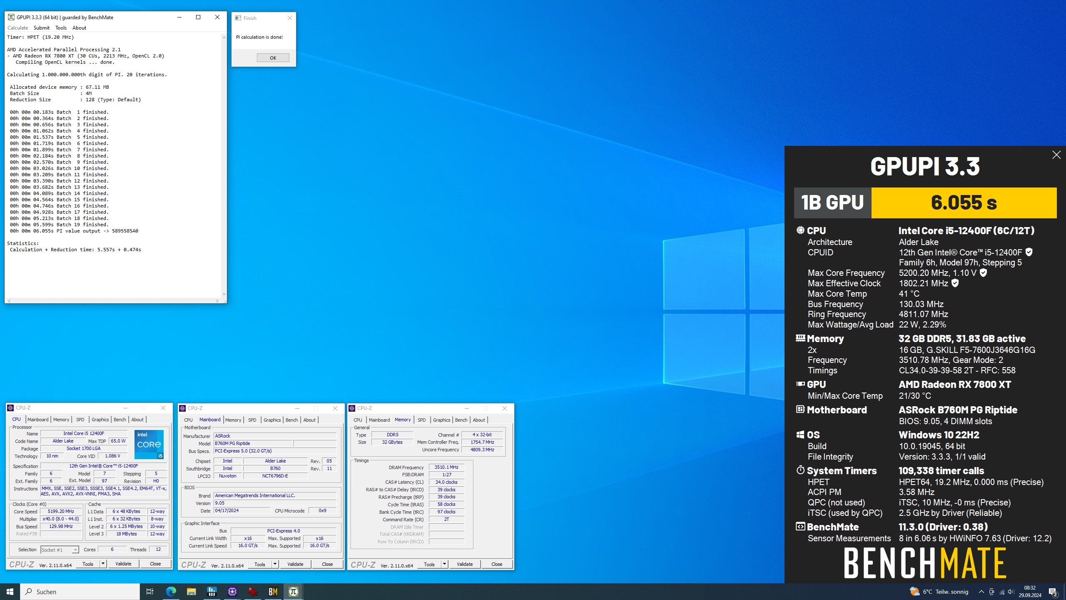Viewport: 1066px width, 600px height.
Task: Open the CPU-Z taskbar icon
Action: (x=232, y=592)
